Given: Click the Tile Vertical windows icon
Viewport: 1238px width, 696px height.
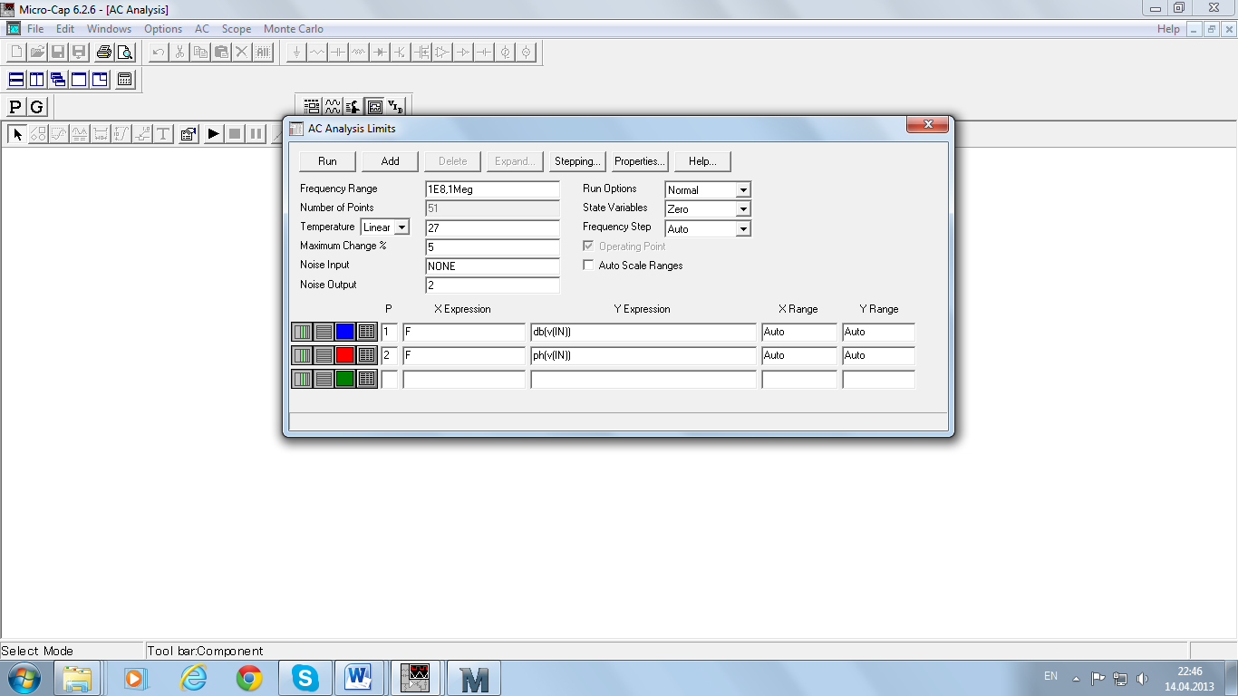Looking at the screenshot, I should (37, 80).
